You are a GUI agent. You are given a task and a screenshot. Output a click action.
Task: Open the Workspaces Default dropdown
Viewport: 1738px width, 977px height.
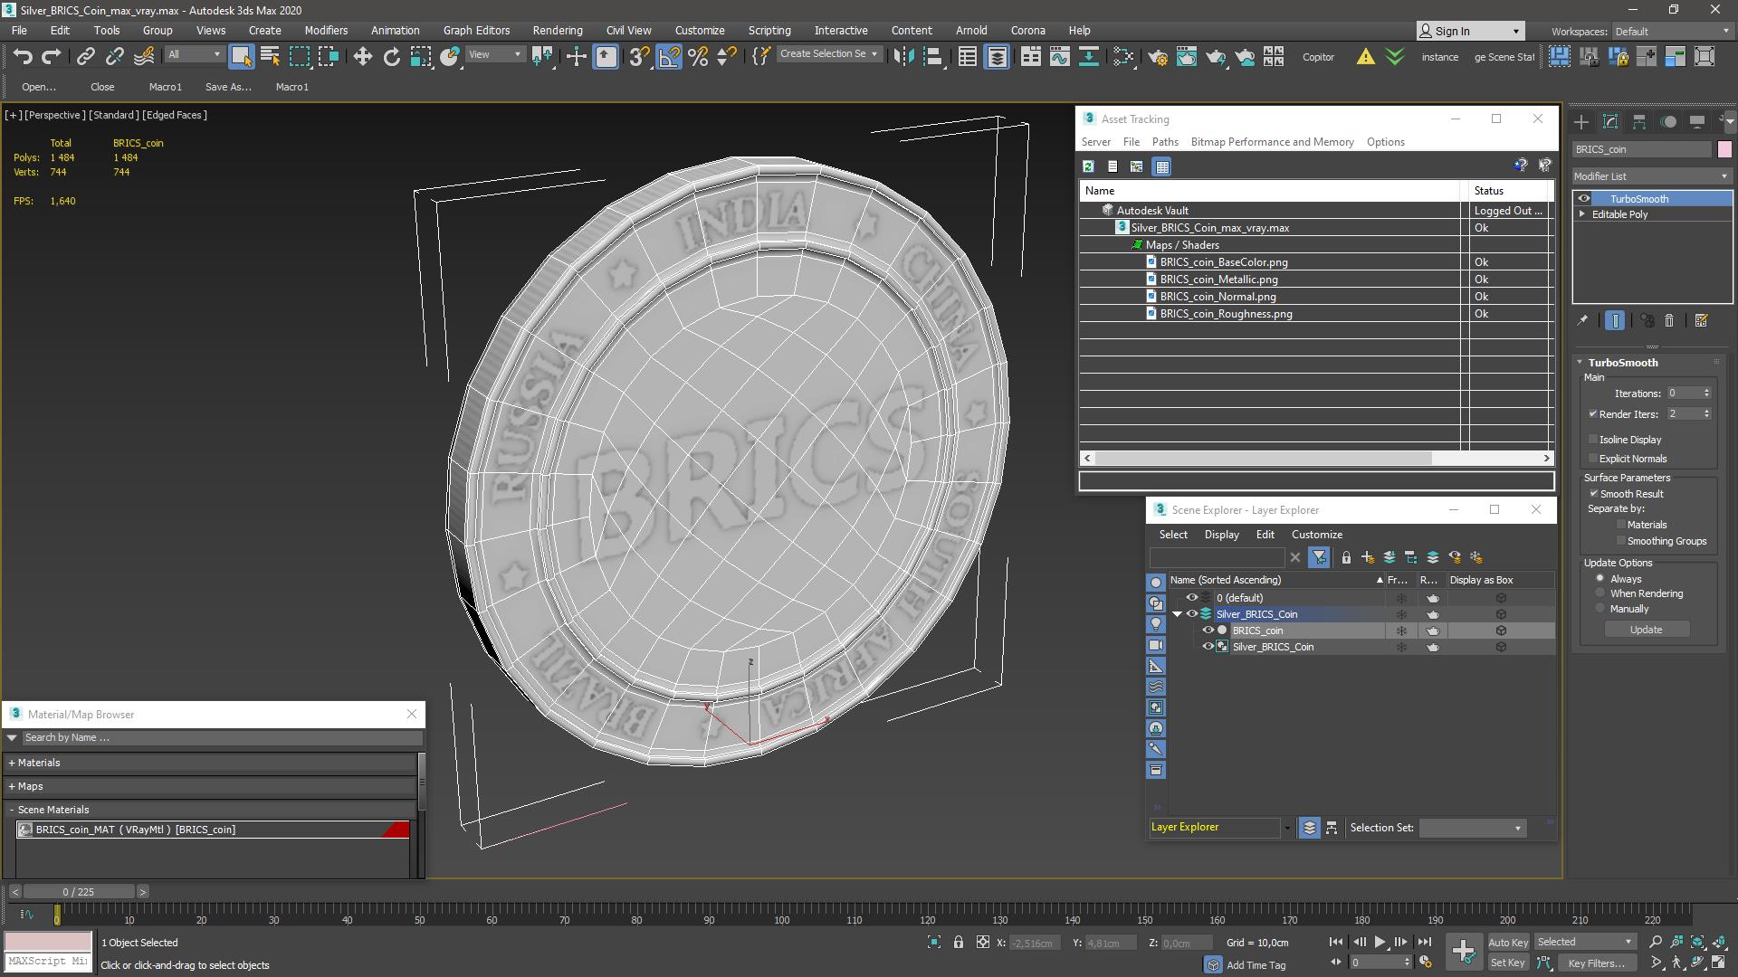tap(1671, 32)
